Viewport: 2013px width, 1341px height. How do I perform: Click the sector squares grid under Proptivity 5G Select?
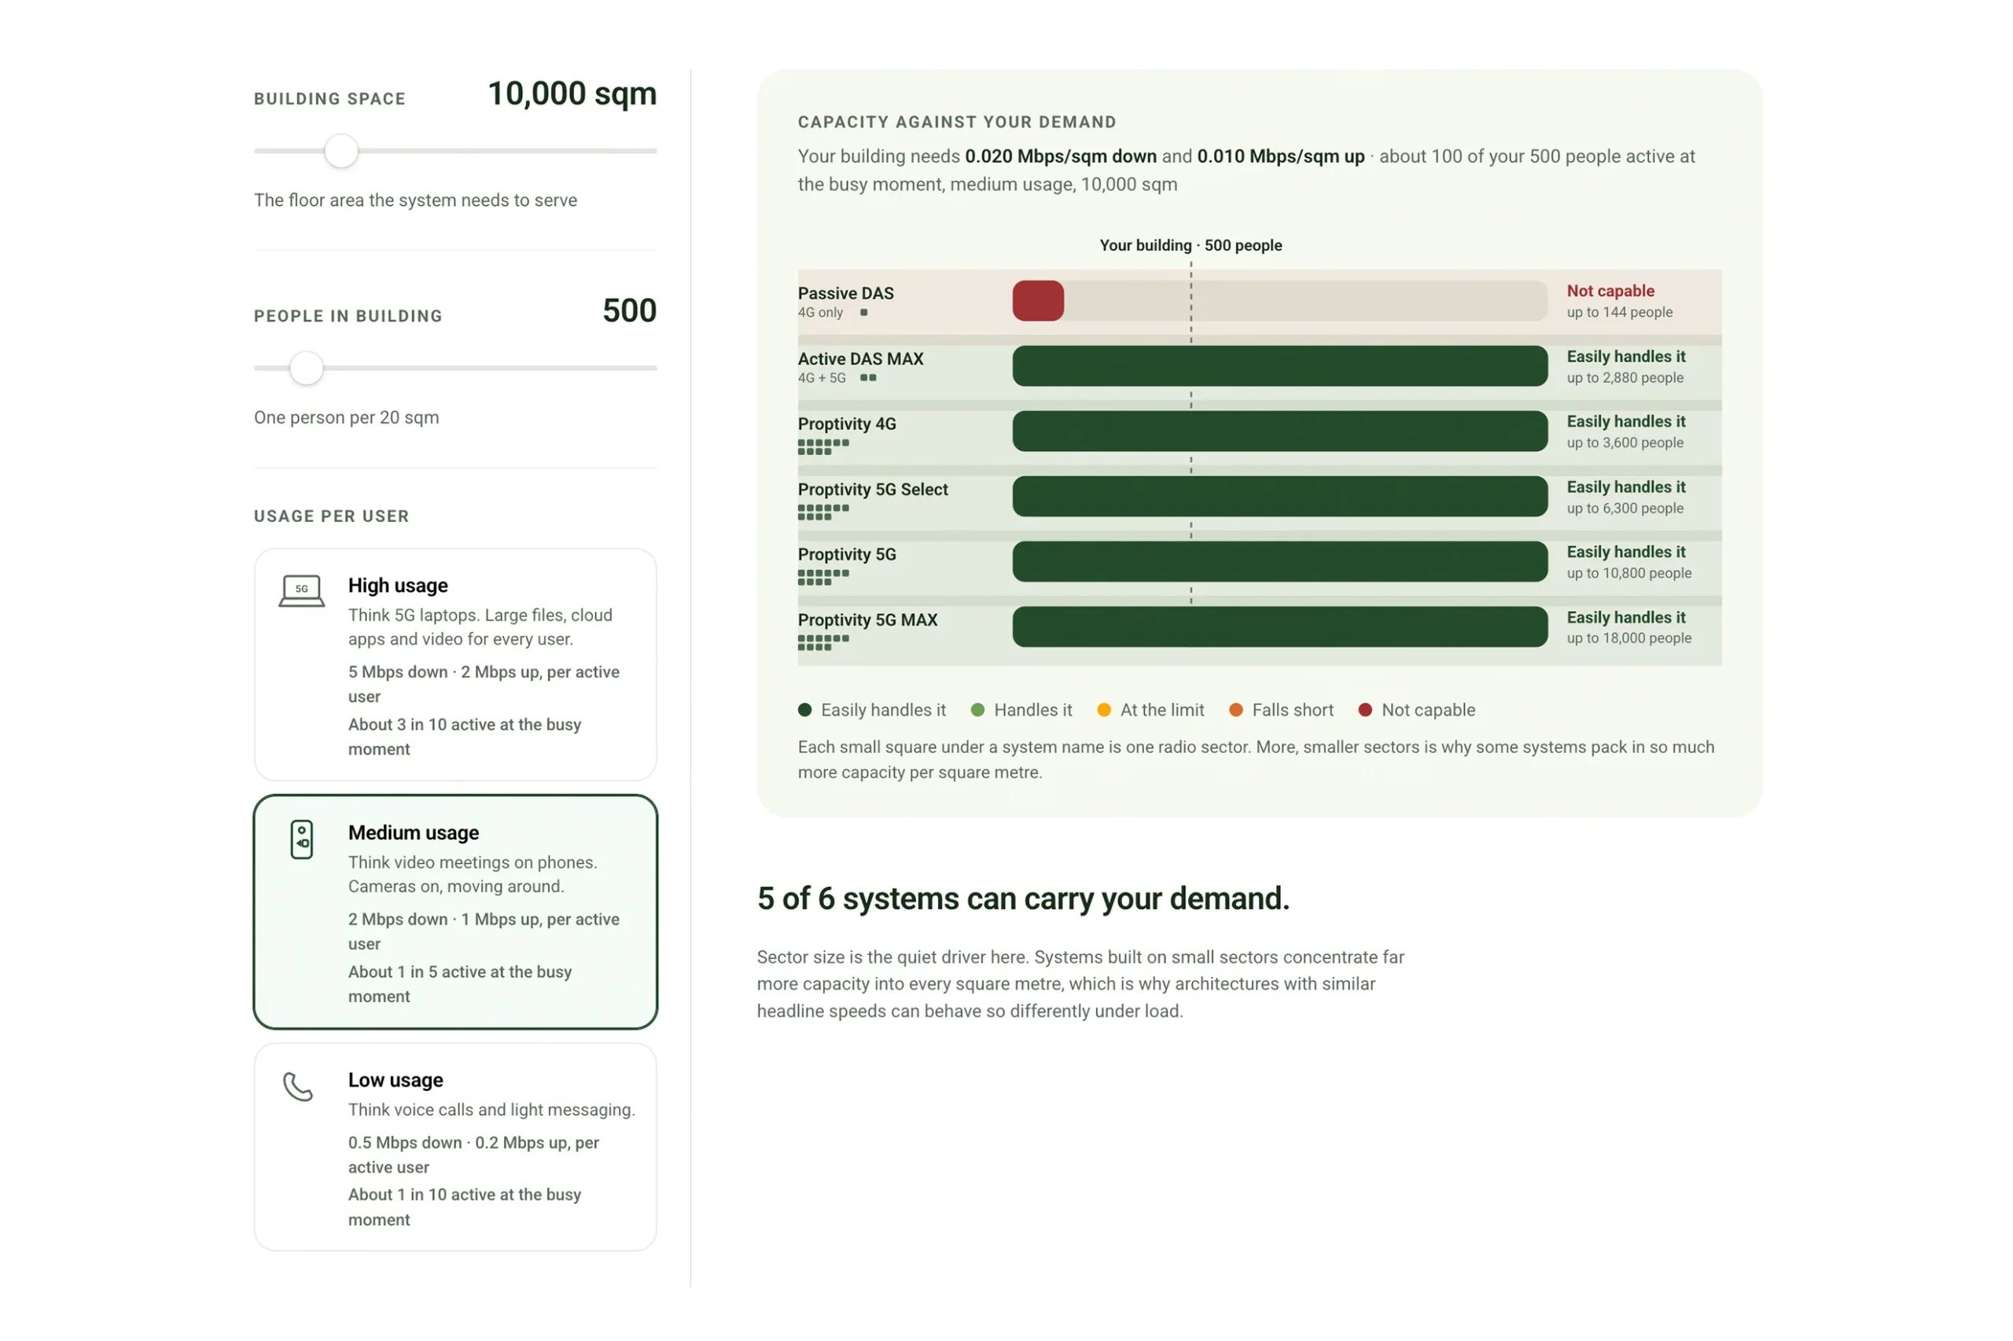pos(823,512)
